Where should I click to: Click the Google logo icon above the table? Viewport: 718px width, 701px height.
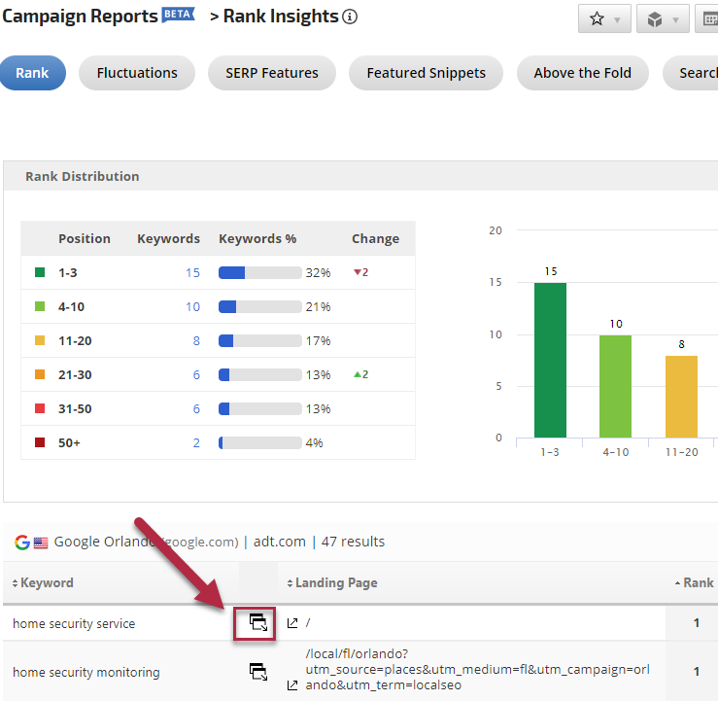point(21,543)
